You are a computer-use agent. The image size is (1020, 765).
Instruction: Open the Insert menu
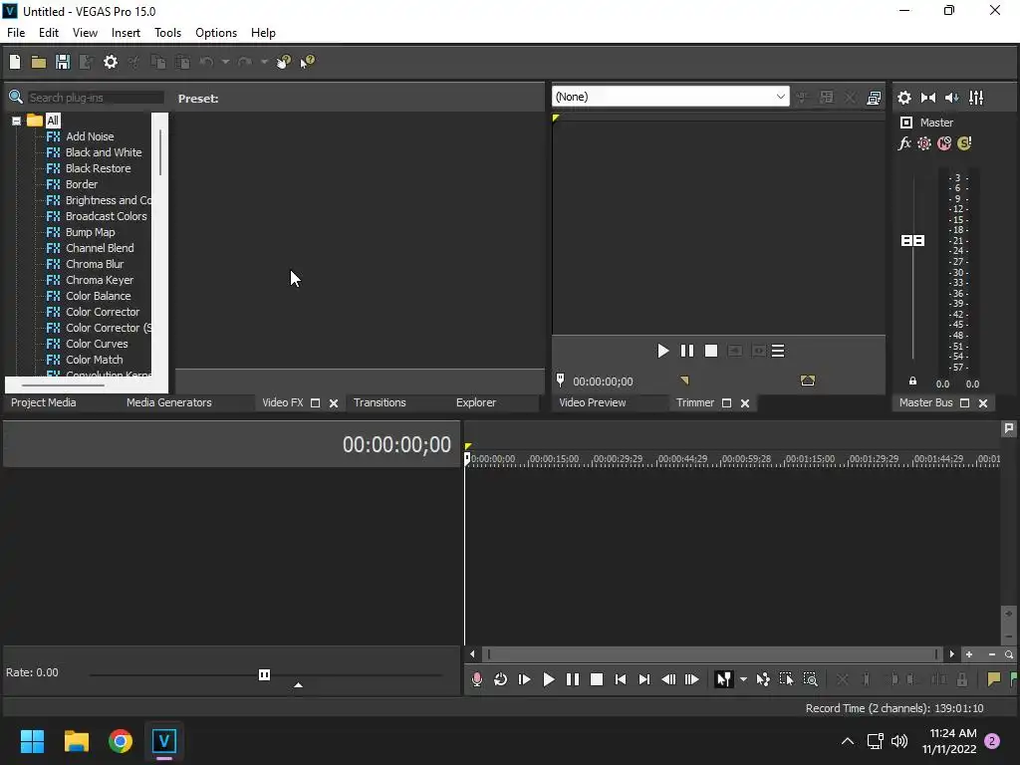coord(126,33)
